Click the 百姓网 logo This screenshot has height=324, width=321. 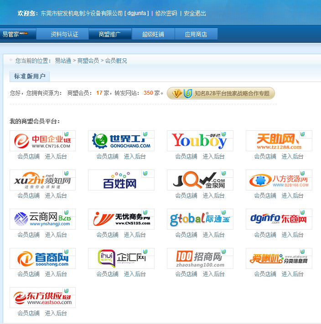click(121, 180)
